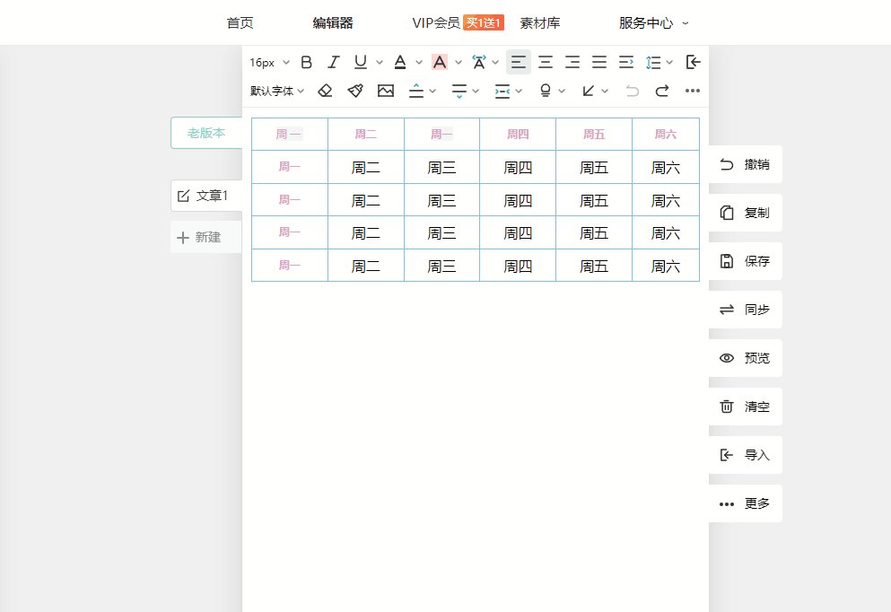Click the diagonal arrow icon
This screenshot has height=612, width=891.
pos(589,91)
